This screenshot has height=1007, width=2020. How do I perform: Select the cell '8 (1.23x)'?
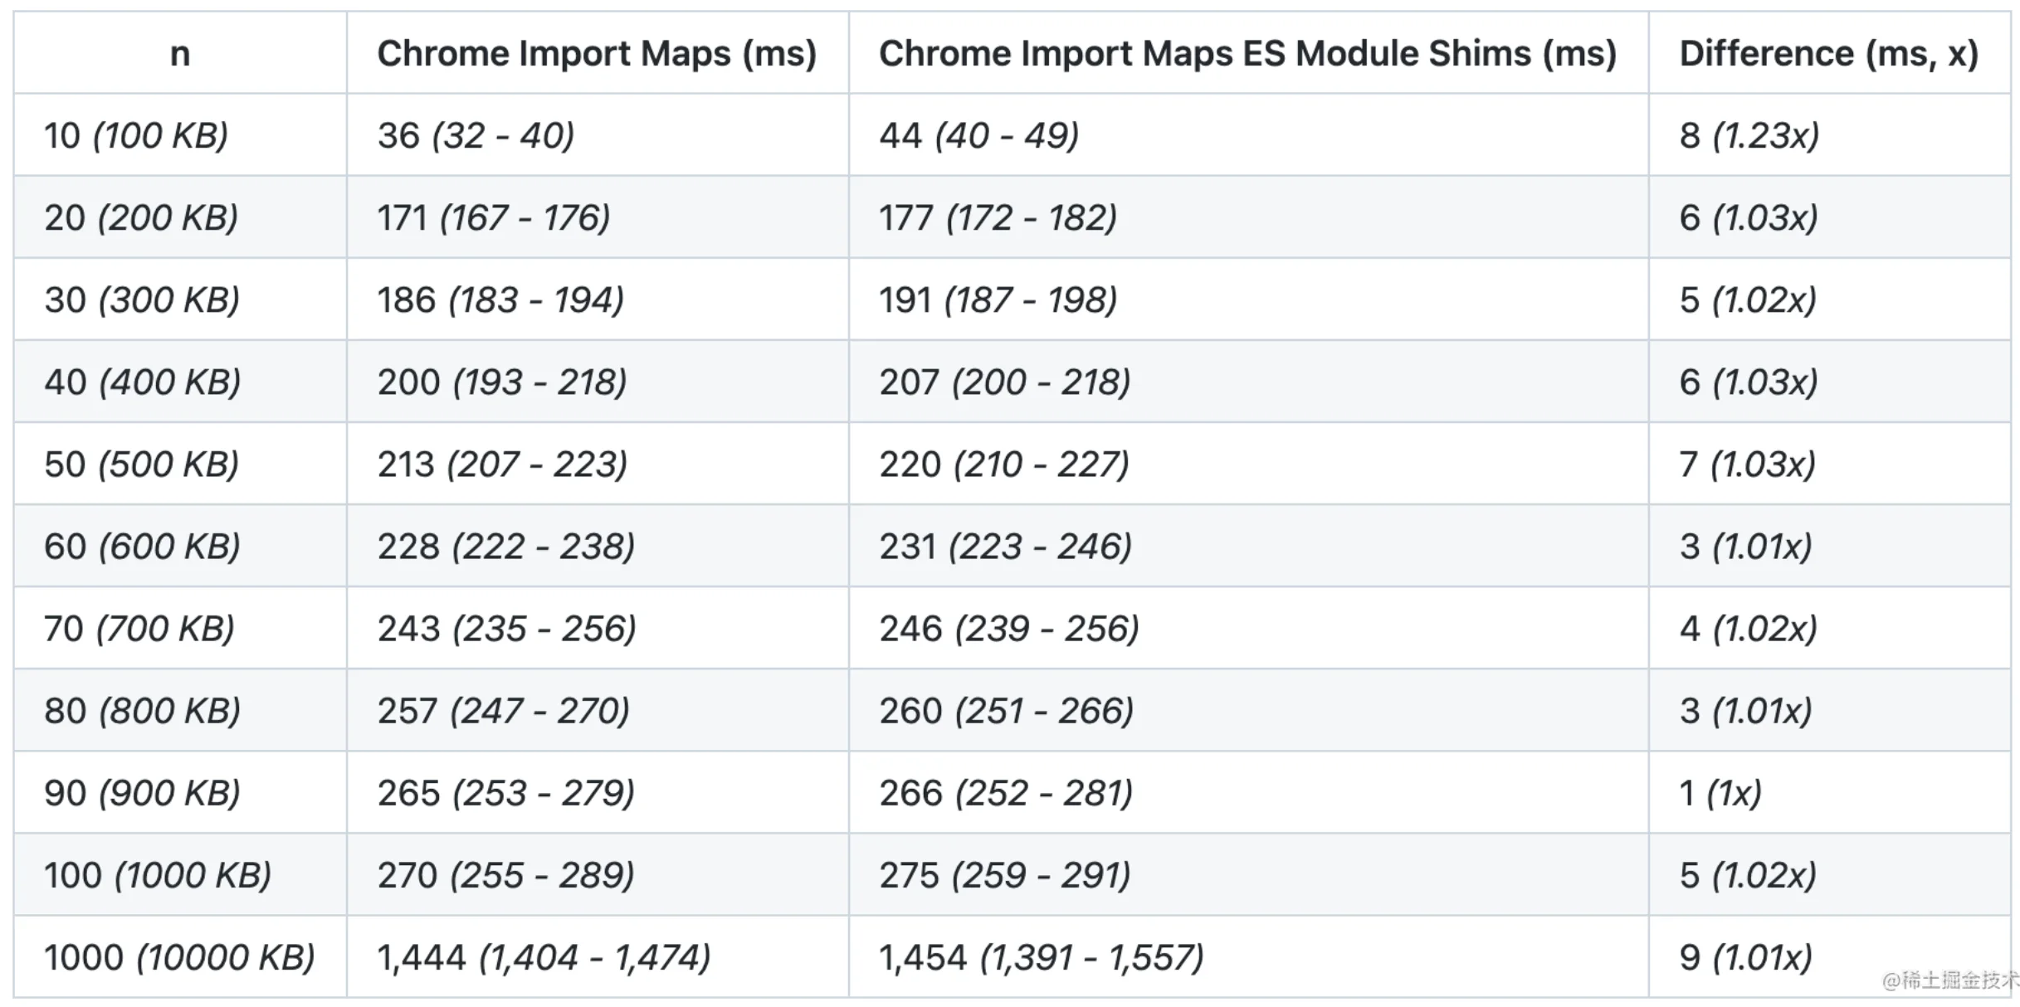click(x=1829, y=134)
